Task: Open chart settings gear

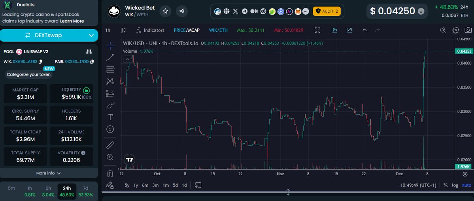Action: pyautogui.click(x=455, y=30)
